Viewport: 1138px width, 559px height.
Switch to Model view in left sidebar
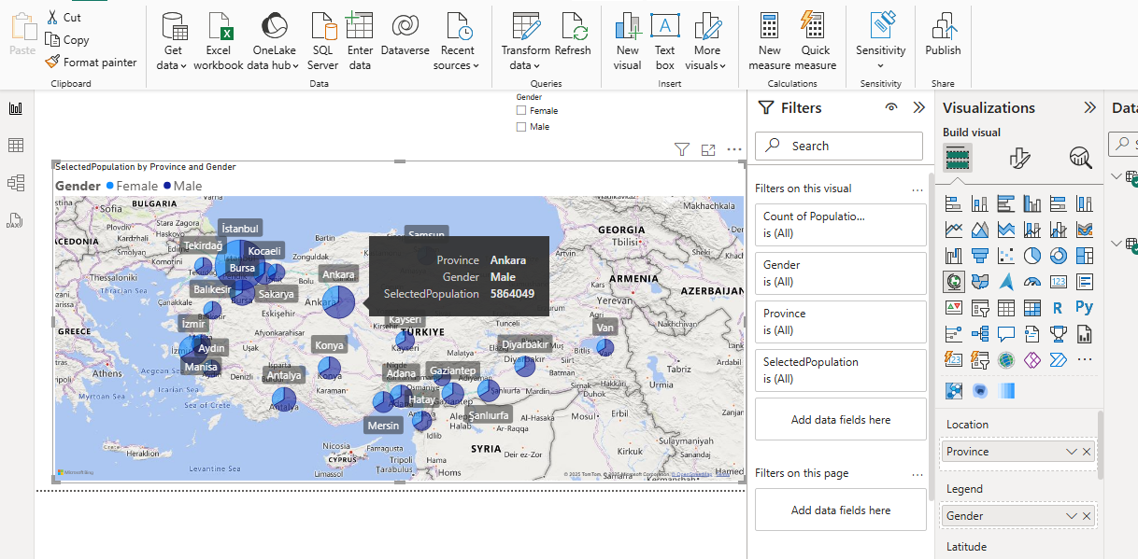coord(15,183)
